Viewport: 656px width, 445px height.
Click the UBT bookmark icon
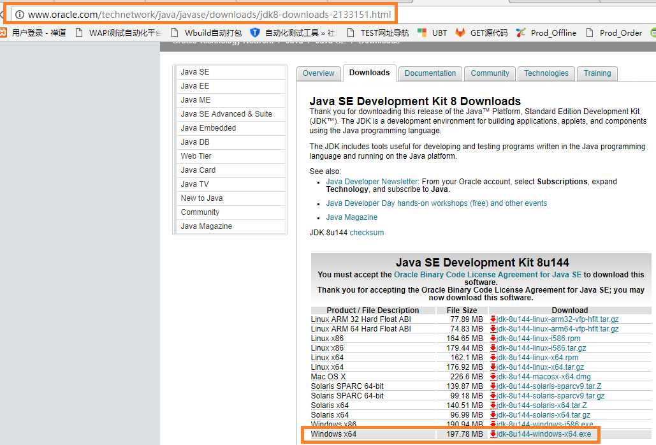(x=422, y=33)
